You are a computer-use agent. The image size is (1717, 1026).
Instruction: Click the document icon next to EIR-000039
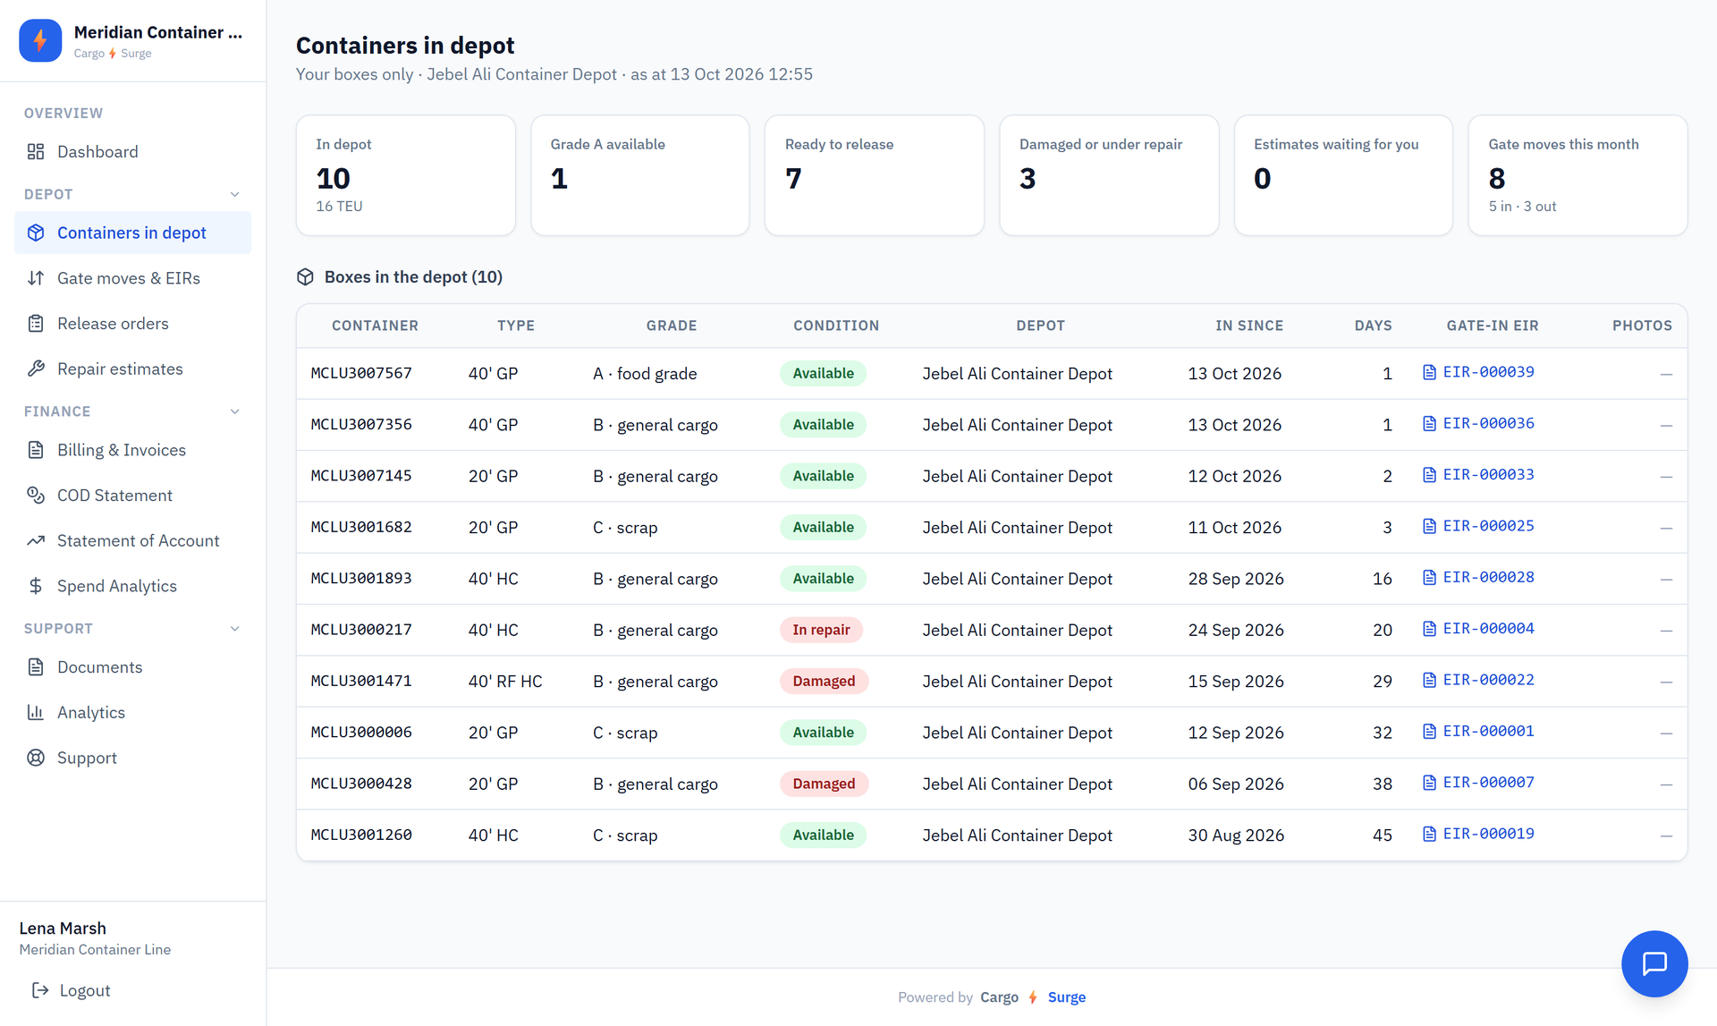pyautogui.click(x=1429, y=372)
